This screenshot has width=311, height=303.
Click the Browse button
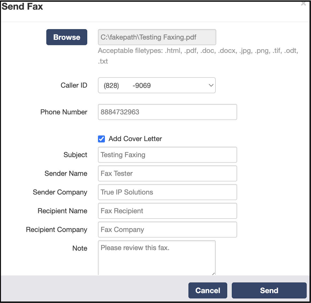(x=67, y=37)
